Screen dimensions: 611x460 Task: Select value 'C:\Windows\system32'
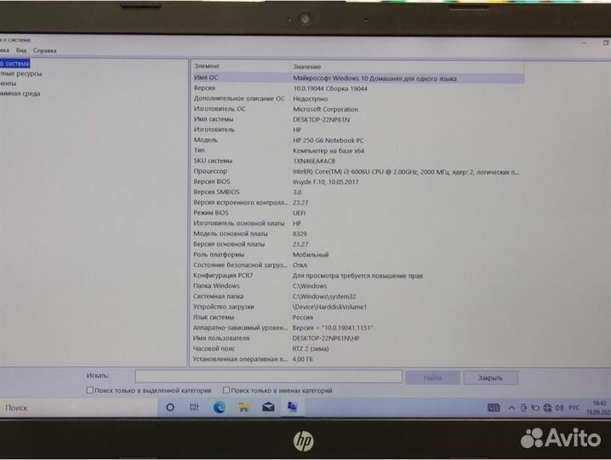pyautogui.click(x=324, y=296)
